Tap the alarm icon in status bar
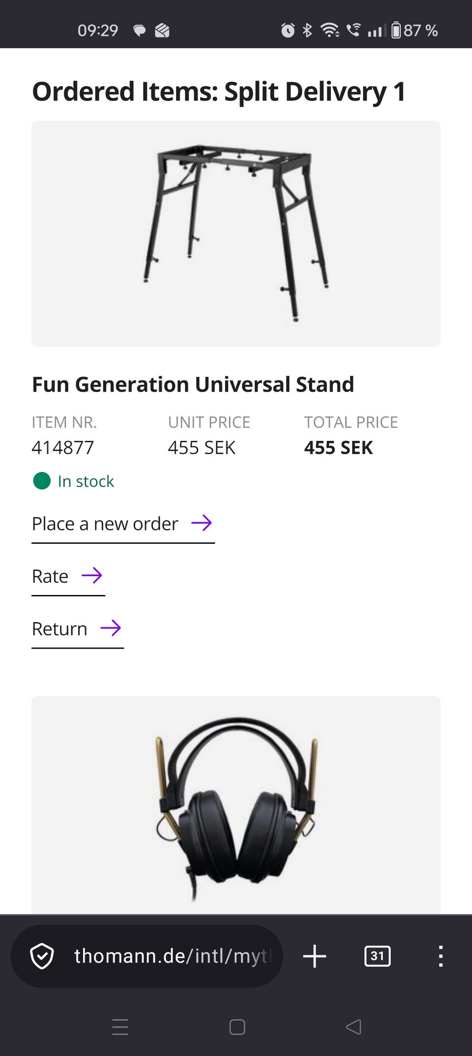The height and width of the screenshot is (1056, 472). tap(288, 31)
